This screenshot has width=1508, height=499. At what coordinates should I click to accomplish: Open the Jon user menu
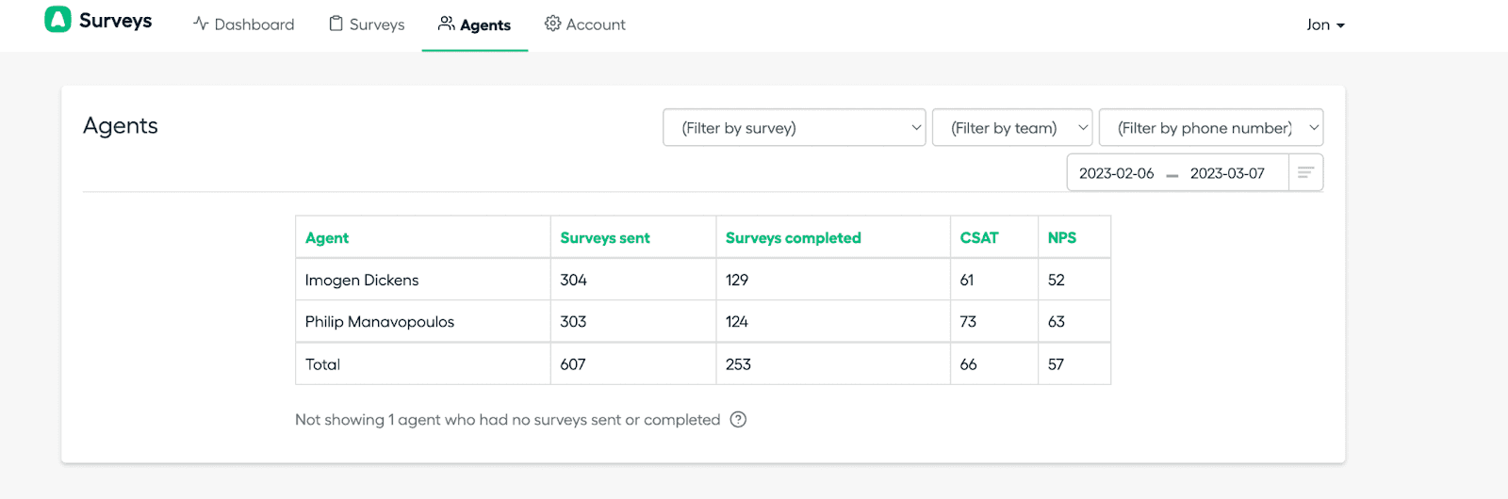[x=1325, y=24]
